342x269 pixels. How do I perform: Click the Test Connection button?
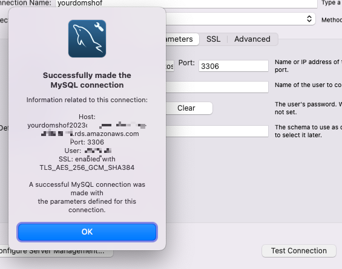tap(299, 251)
